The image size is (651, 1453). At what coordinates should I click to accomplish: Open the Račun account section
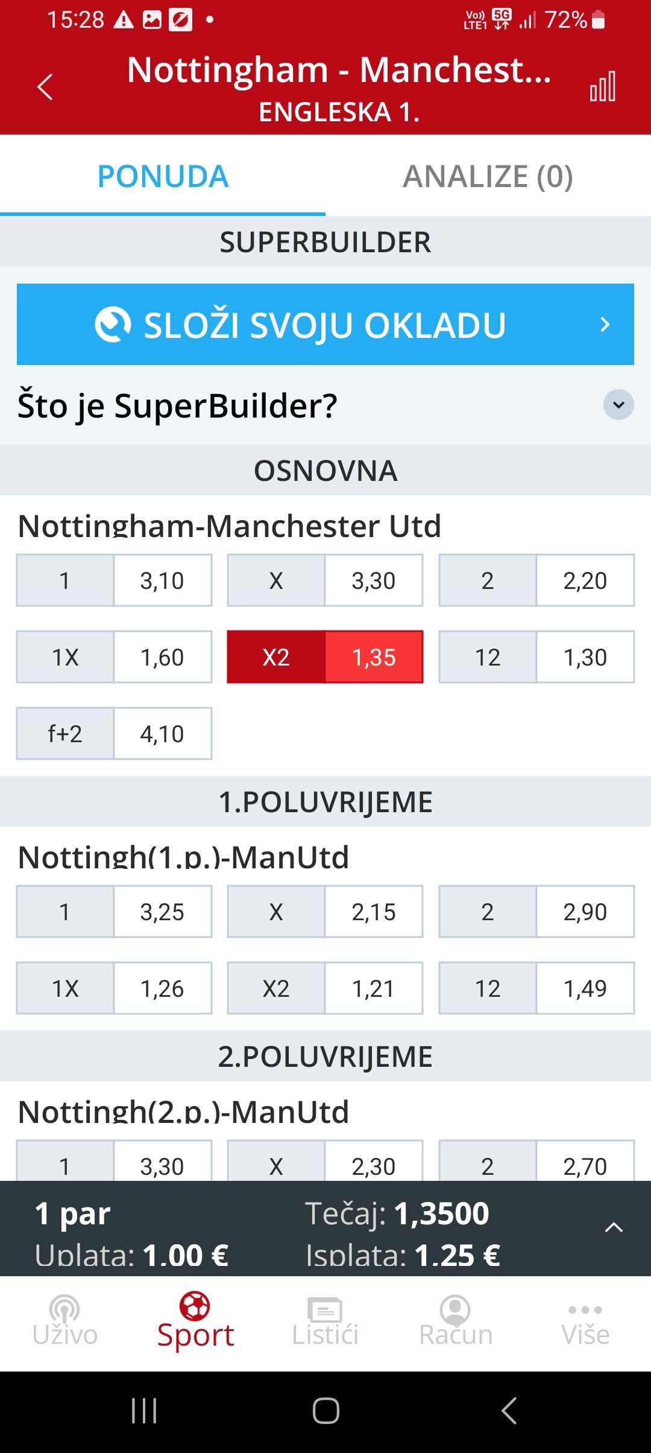coord(456,1320)
